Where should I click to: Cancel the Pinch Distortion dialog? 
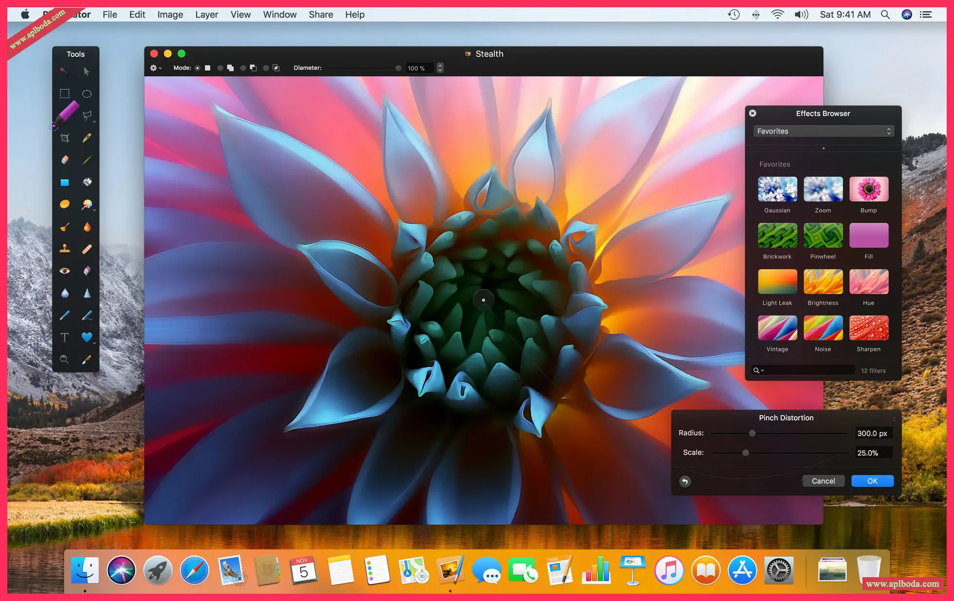pyautogui.click(x=823, y=481)
